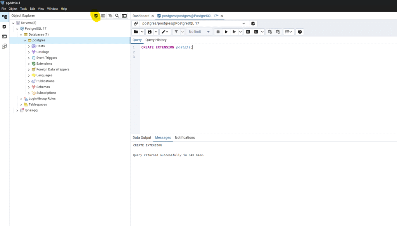This screenshot has height=226, width=397.
Task: Open the No limit rows dropdown
Action: (x=199, y=32)
